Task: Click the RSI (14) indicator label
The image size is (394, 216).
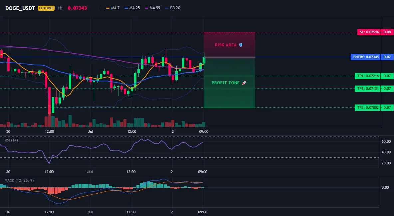Action: pyautogui.click(x=11, y=140)
